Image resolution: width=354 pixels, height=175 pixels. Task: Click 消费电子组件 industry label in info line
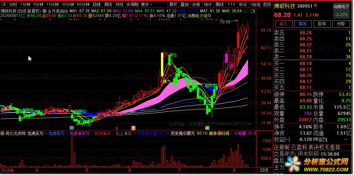pos(199,16)
